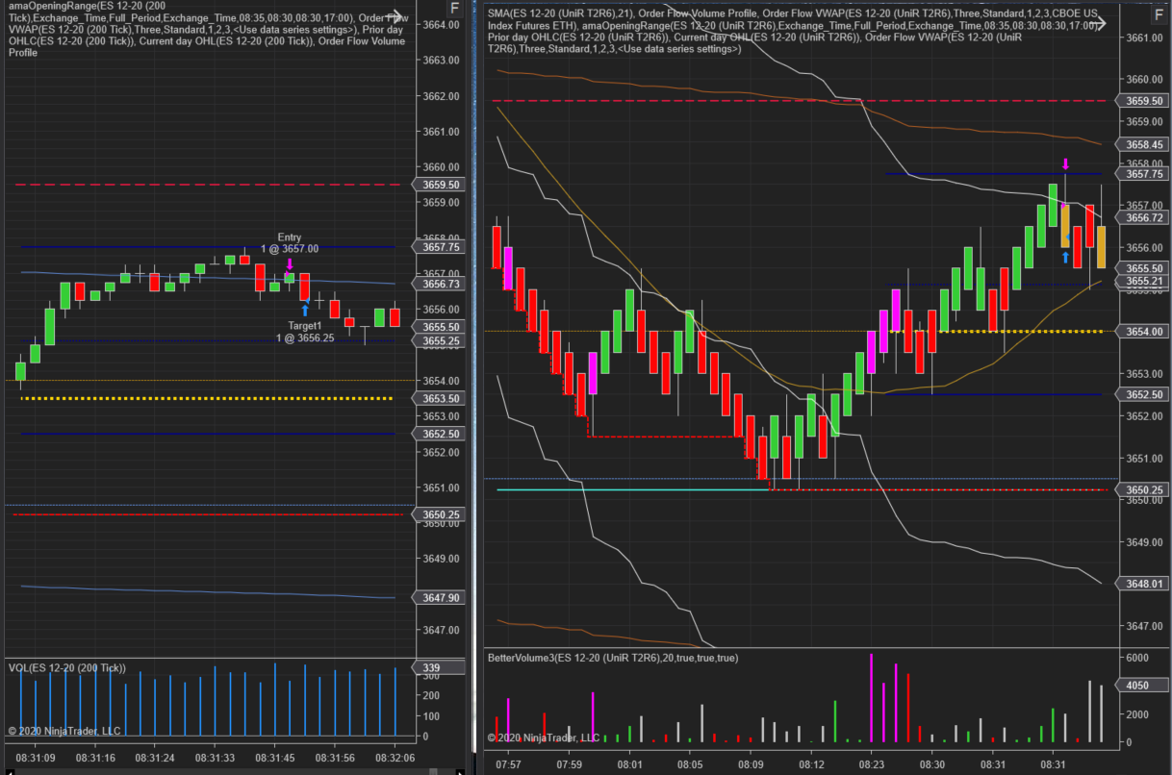Click the 08:12 time label on right chart
The height and width of the screenshot is (775, 1172).
coord(811,764)
